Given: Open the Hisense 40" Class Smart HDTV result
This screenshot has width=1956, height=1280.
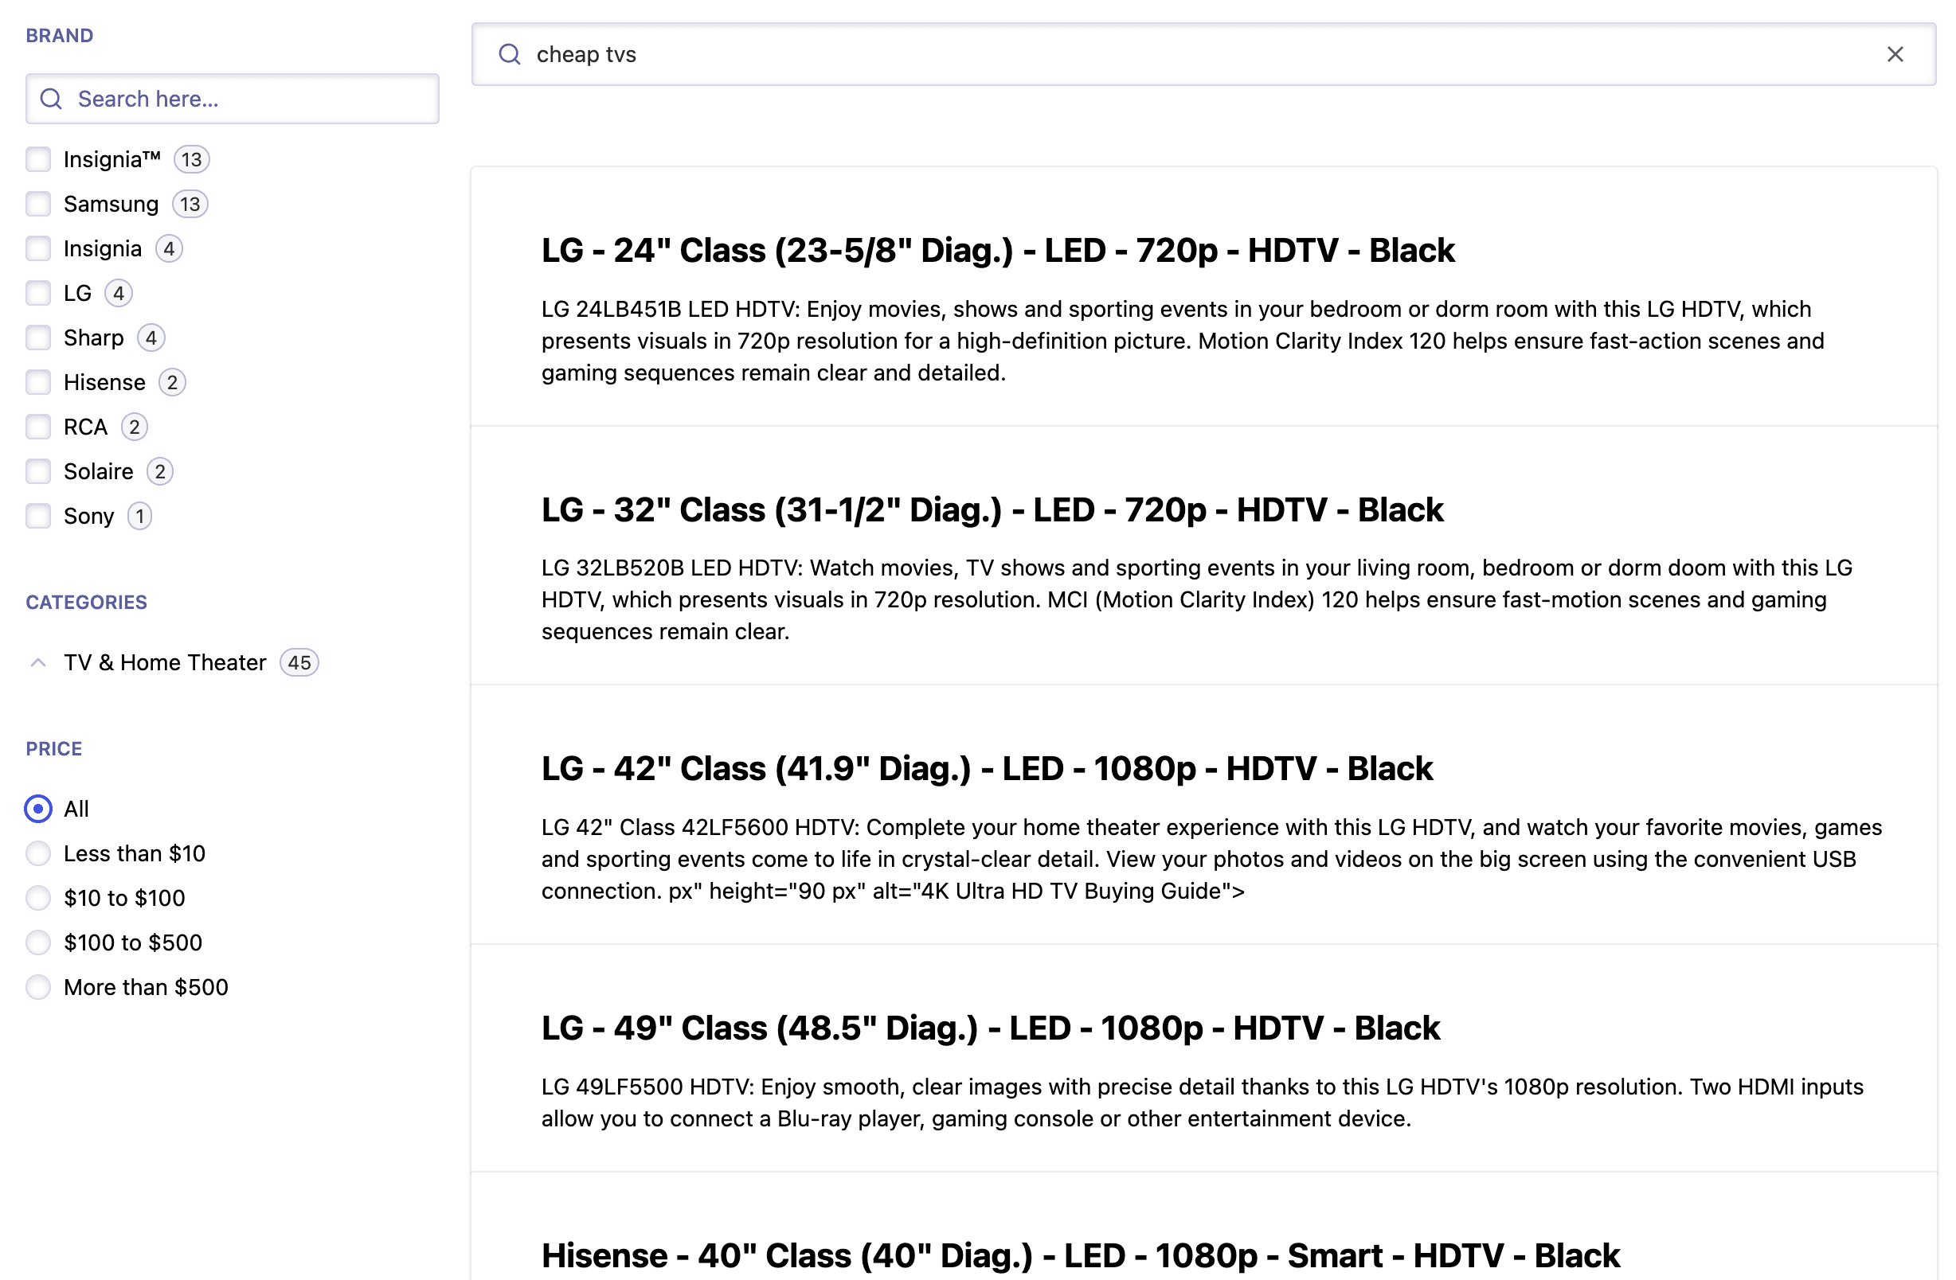Looking at the screenshot, I should [x=1079, y=1255].
